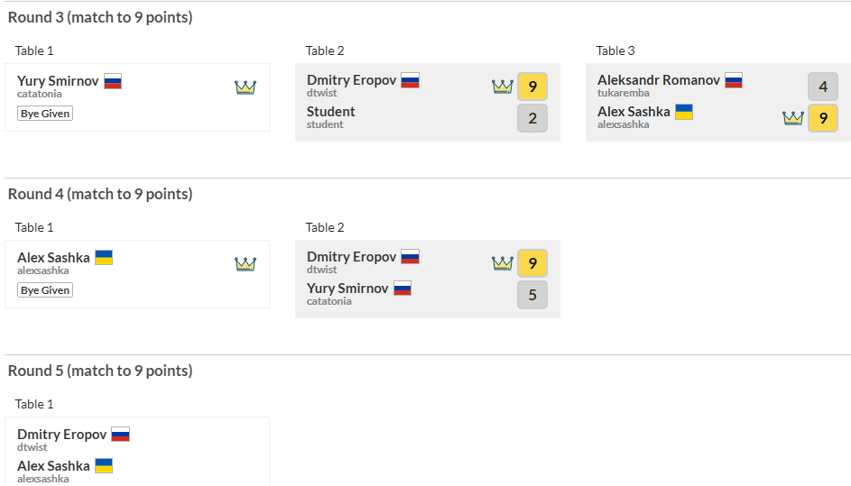Viewport: 851px width, 486px height.
Task: Click the Round 4 (match to 9 points) heading
Action: pyautogui.click(x=100, y=194)
